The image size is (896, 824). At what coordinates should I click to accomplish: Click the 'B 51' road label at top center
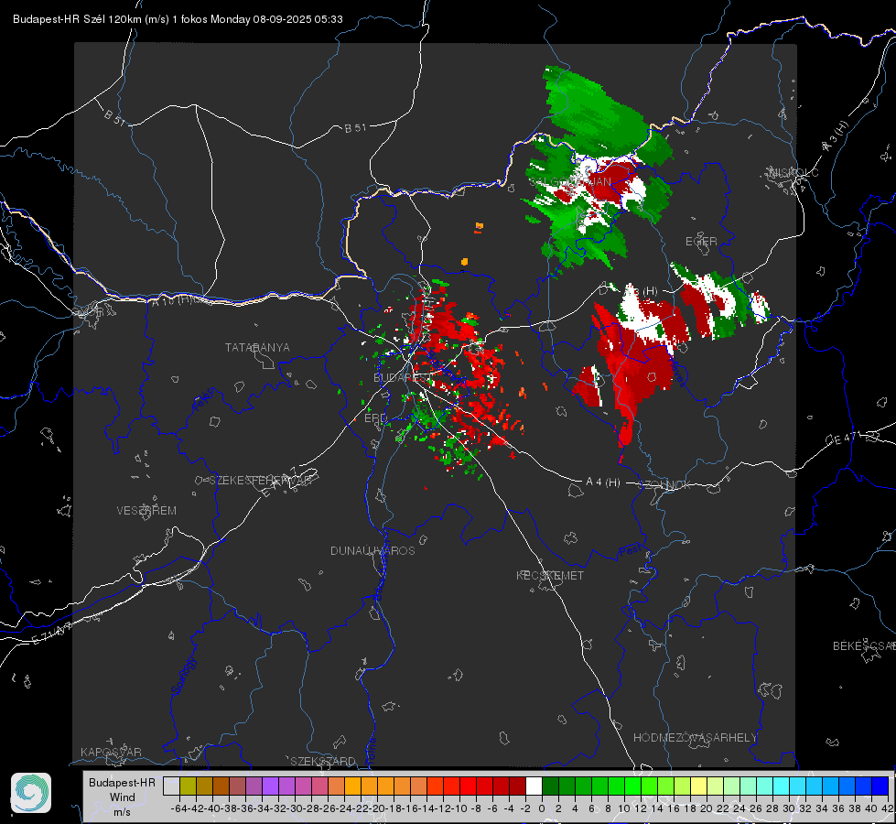point(355,128)
